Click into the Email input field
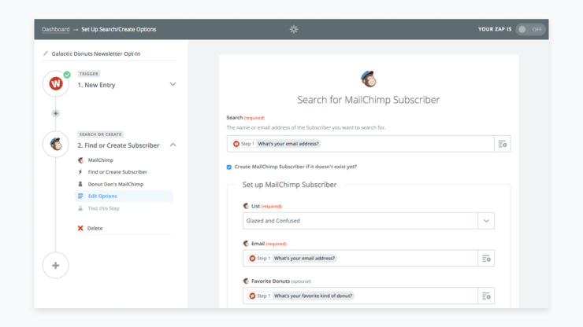Screen dimensions: 583x327 (360, 259)
